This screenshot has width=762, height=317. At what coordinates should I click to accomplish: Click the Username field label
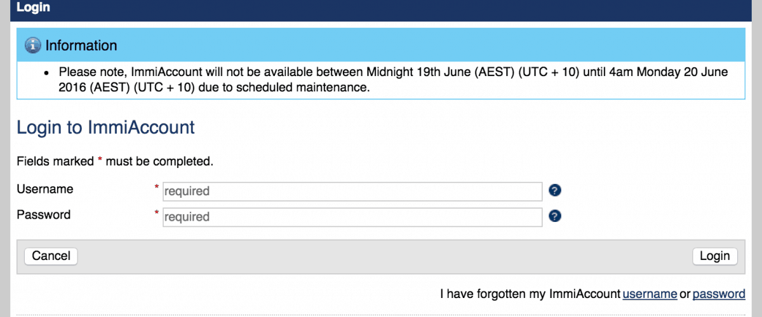coord(44,189)
